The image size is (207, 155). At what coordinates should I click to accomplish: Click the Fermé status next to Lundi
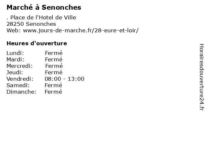pos(54,53)
